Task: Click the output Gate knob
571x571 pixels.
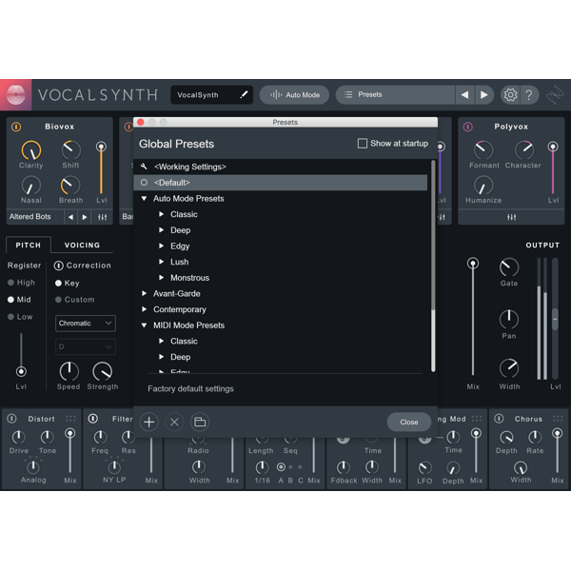Action: pyautogui.click(x=509, y=267)
